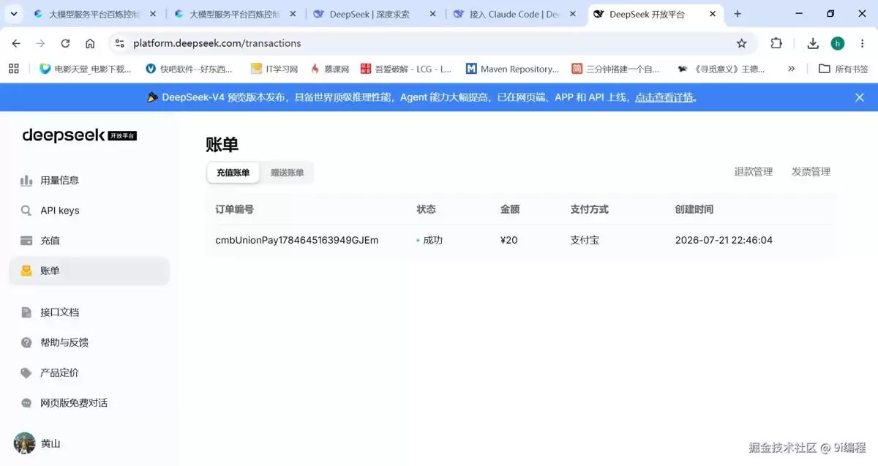Open 用量信息 in the sidebar

pyautogui.click(x=89, y=180)
